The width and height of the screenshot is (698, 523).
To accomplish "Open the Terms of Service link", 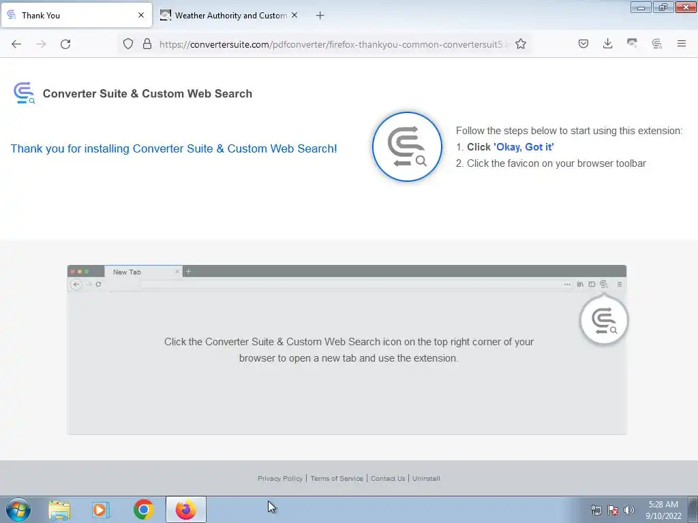I will 337,479.
